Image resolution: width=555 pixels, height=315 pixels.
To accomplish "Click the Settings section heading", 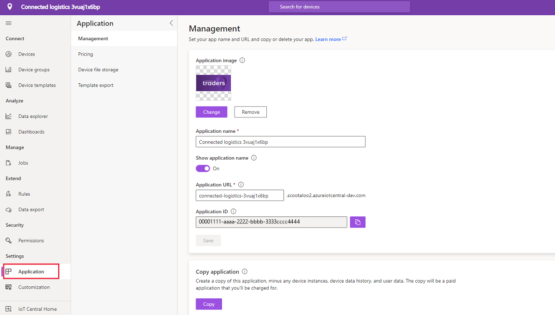I will 15,256.
